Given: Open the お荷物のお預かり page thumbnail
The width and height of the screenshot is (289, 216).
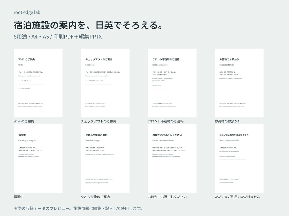Looking at the screenshot, I should pyautogui.click(x=239, y=83).
